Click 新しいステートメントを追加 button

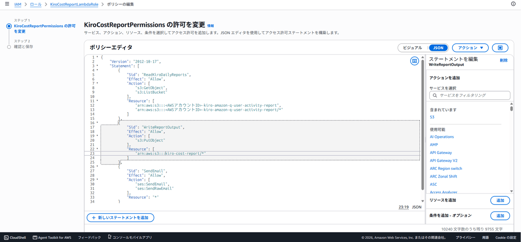point(120,218)
